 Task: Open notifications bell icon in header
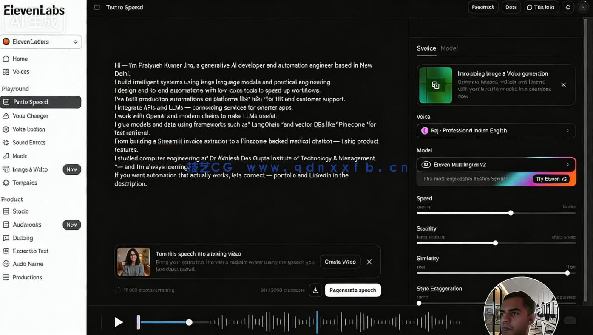pyautogui.click(x=568, y=7)
